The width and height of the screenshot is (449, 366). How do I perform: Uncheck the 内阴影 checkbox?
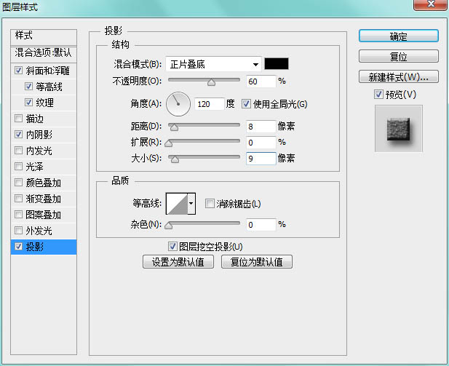pos(19,134)
